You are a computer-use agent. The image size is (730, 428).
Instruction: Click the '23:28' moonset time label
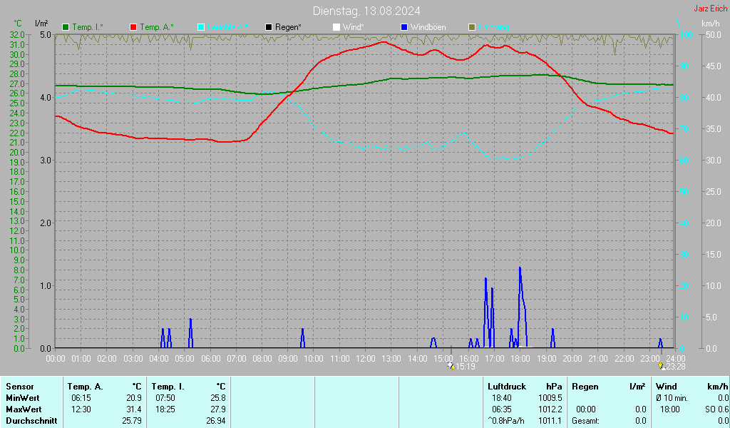[675, 367]
